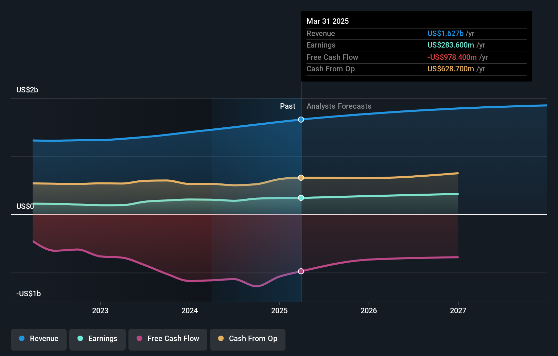Click the Past label
Image resolution: width=558 pixels, height=356 pixels.
click(287, 106)
